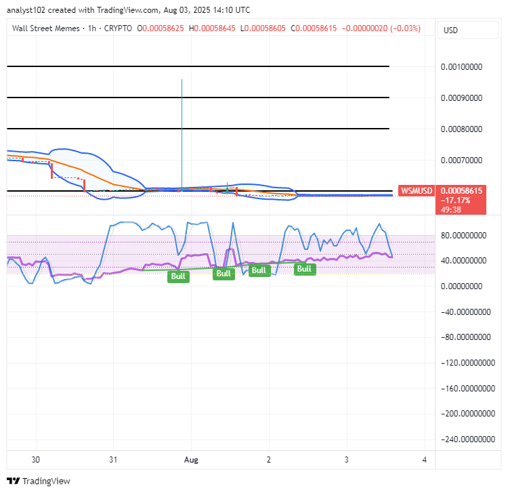508x493 pixels.
Task: Click the change value −0.00000020 (−0.03%)
Action: pos(381,28)
